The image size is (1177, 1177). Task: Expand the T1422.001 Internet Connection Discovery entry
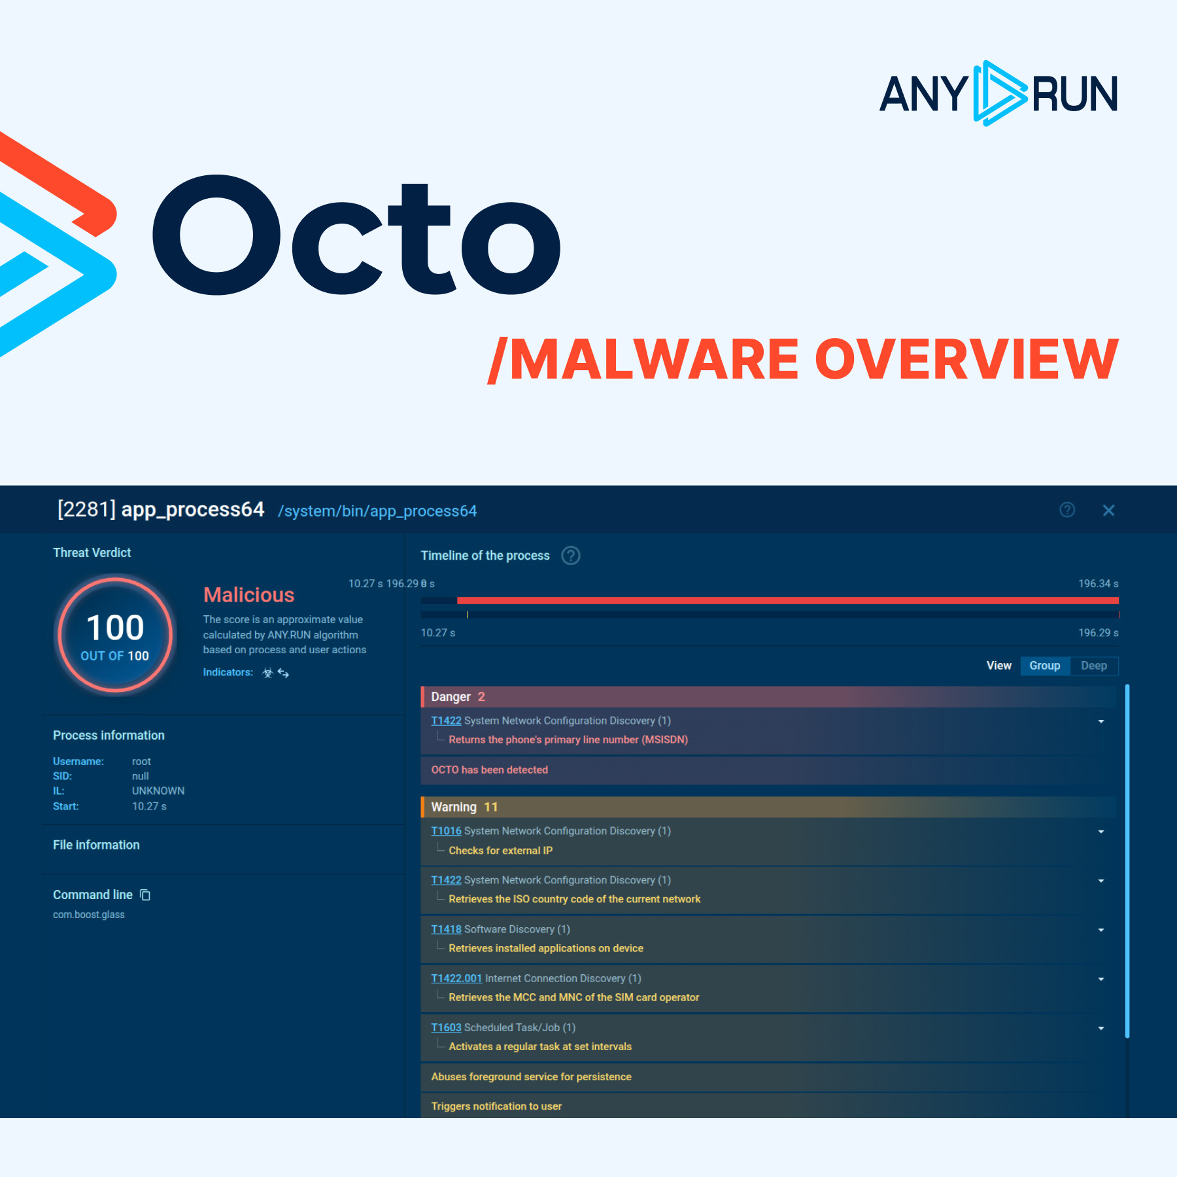click(1101, 979)
